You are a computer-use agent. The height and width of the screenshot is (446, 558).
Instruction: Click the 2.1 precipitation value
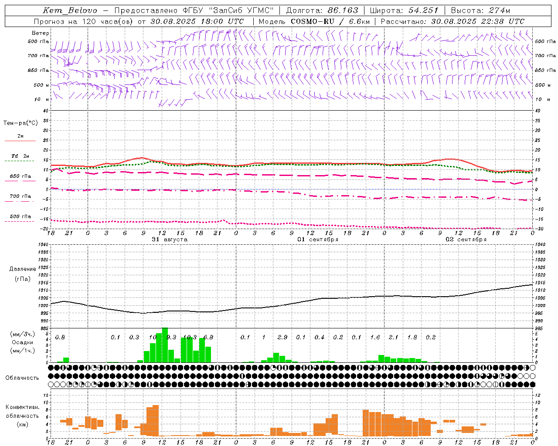[x=393, y=338]
